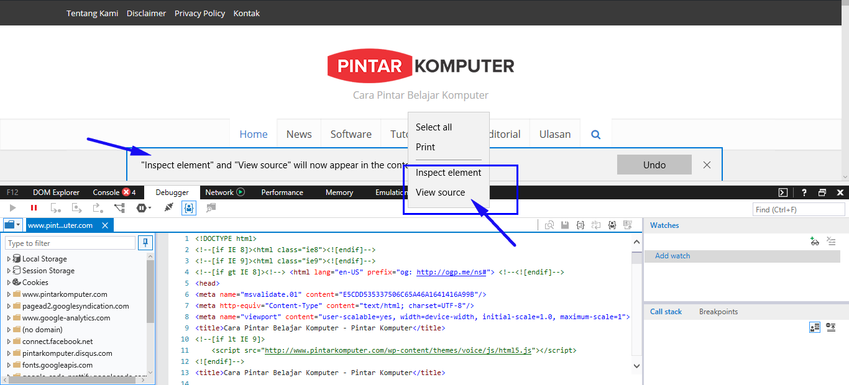The height and width of the screenshot is (385, 849).
Task: Toggle Show frames from library code icon
Action: pos(815,327)
